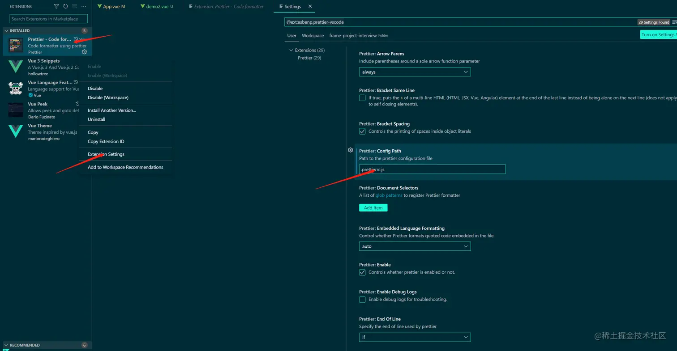Open the Arrow Parens 'always' dropdown
This screenshot has height=351, width=677.
pyautogui.click(x=415, y=72)
